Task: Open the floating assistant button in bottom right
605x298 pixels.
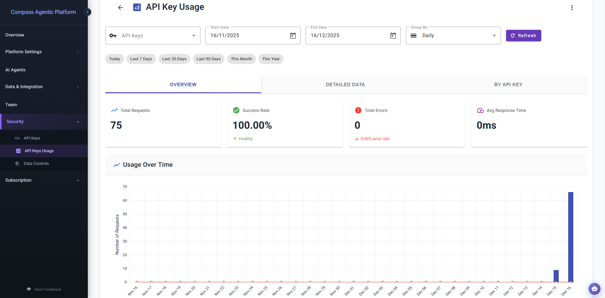Action: tap(594, 289)
